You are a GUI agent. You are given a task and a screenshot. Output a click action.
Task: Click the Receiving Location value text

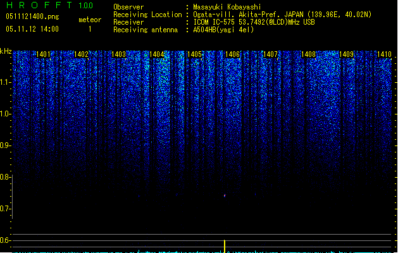tap(282, 15)
